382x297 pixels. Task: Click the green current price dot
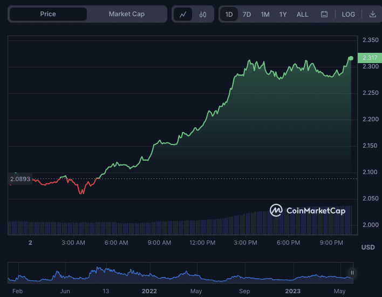click(351, 58)
